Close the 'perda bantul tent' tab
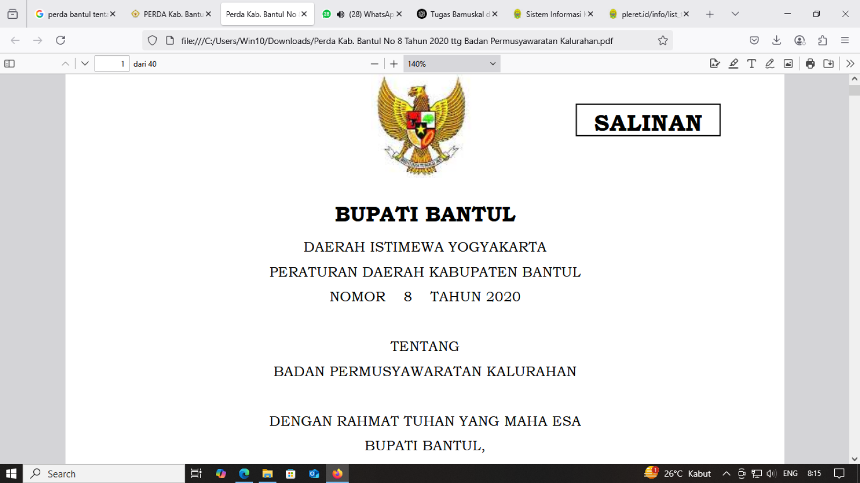 pos(113,14)
